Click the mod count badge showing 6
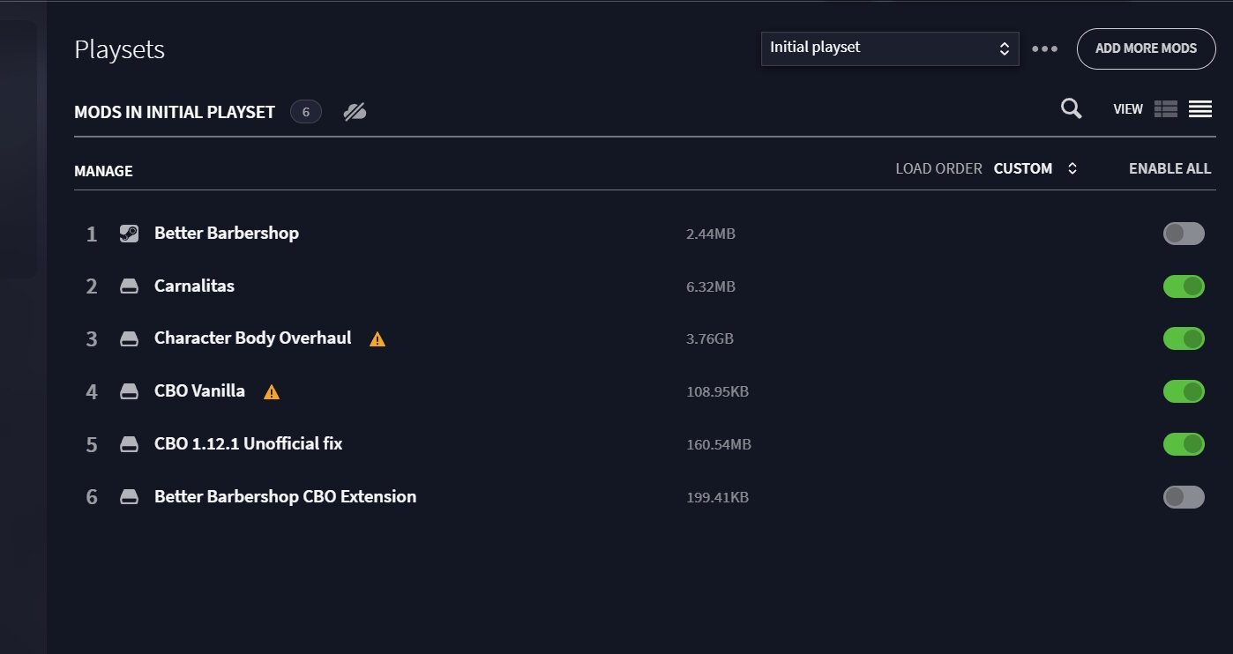1233x654 pixels. [306, 112]
